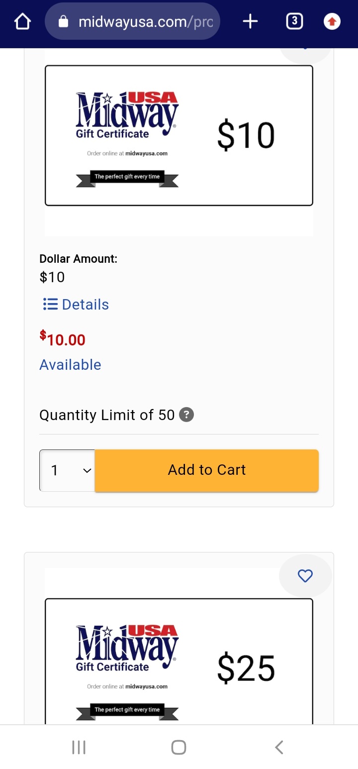Screen dimensions: 358x769
Task: Click the Available stock status link
Action: (70, 365)
